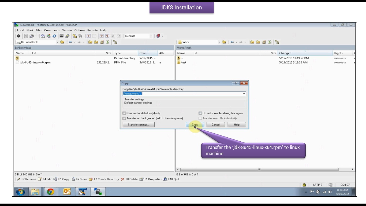This screenshot has height=206, width=366.
Task: Expand local back history dropdown arrow
Action: coord(75,42)
